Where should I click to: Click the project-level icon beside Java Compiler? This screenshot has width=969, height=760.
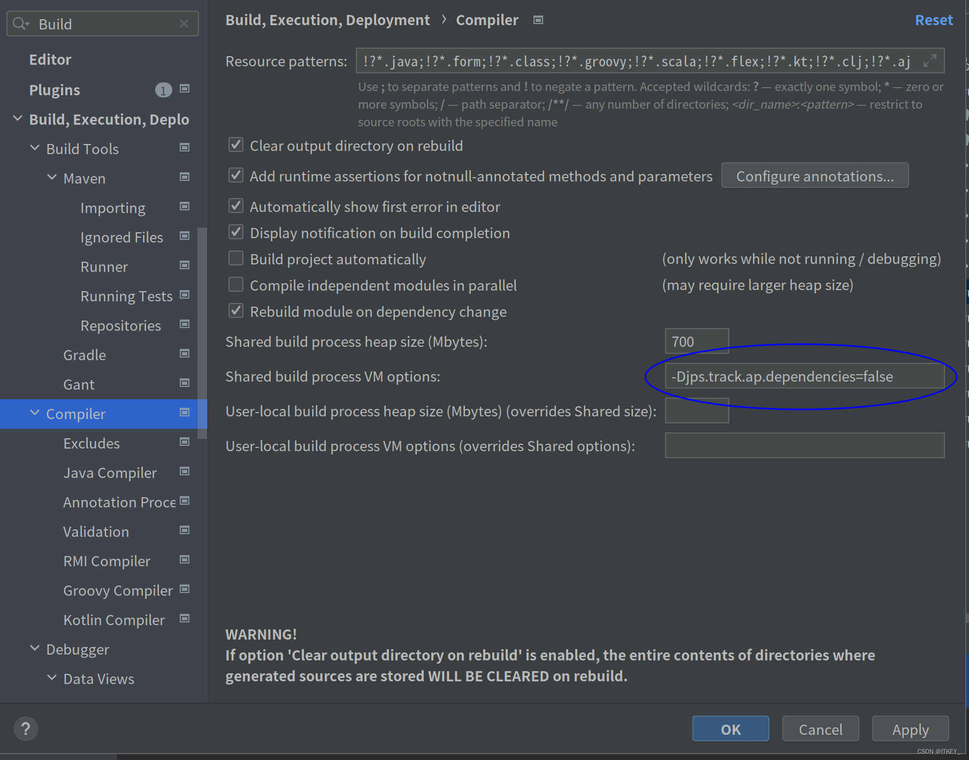tap(185, 472)
